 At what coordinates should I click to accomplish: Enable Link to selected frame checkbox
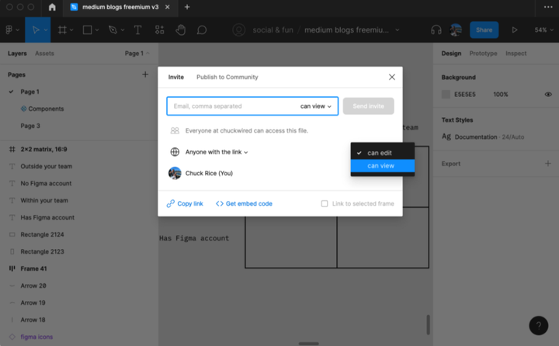(325, 204)
